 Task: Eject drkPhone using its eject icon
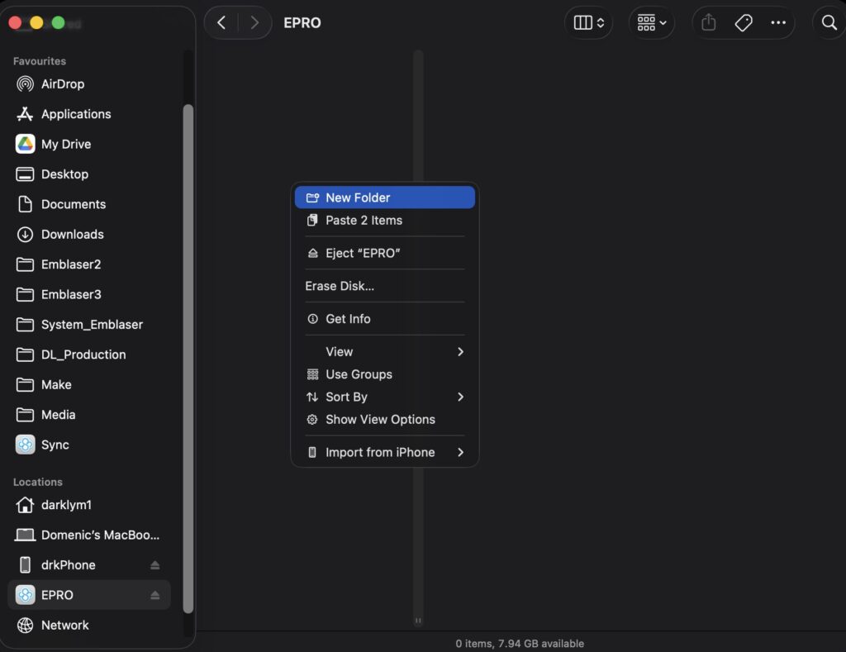(x=154, y=565)
